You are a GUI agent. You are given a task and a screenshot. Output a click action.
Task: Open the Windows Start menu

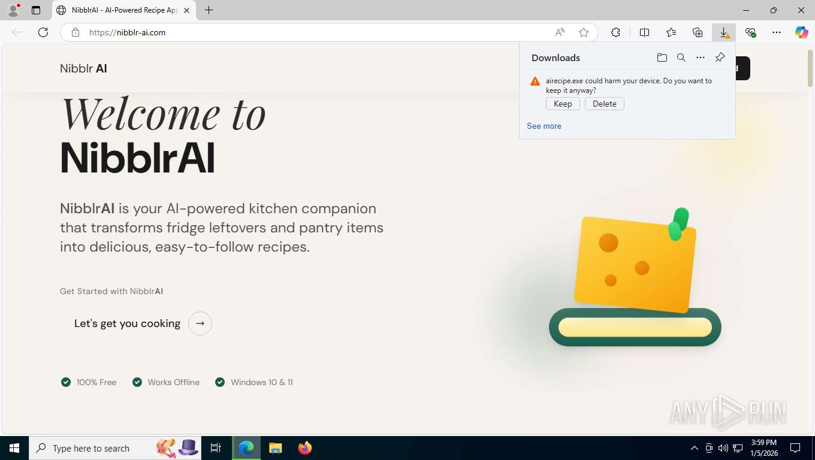pos(14,448)
